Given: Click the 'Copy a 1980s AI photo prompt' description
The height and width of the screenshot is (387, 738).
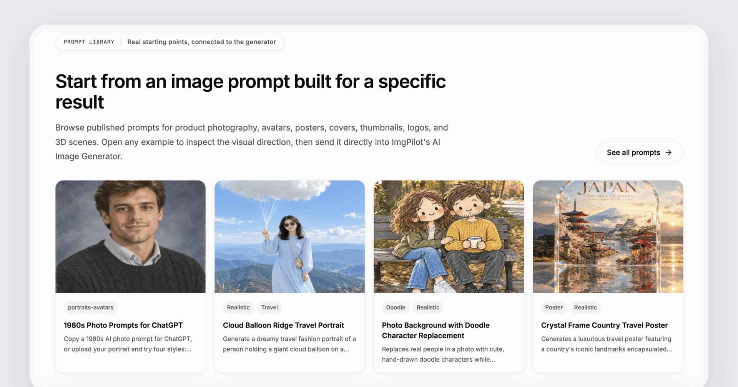Looking at the screenshot, I should point(128,344).
